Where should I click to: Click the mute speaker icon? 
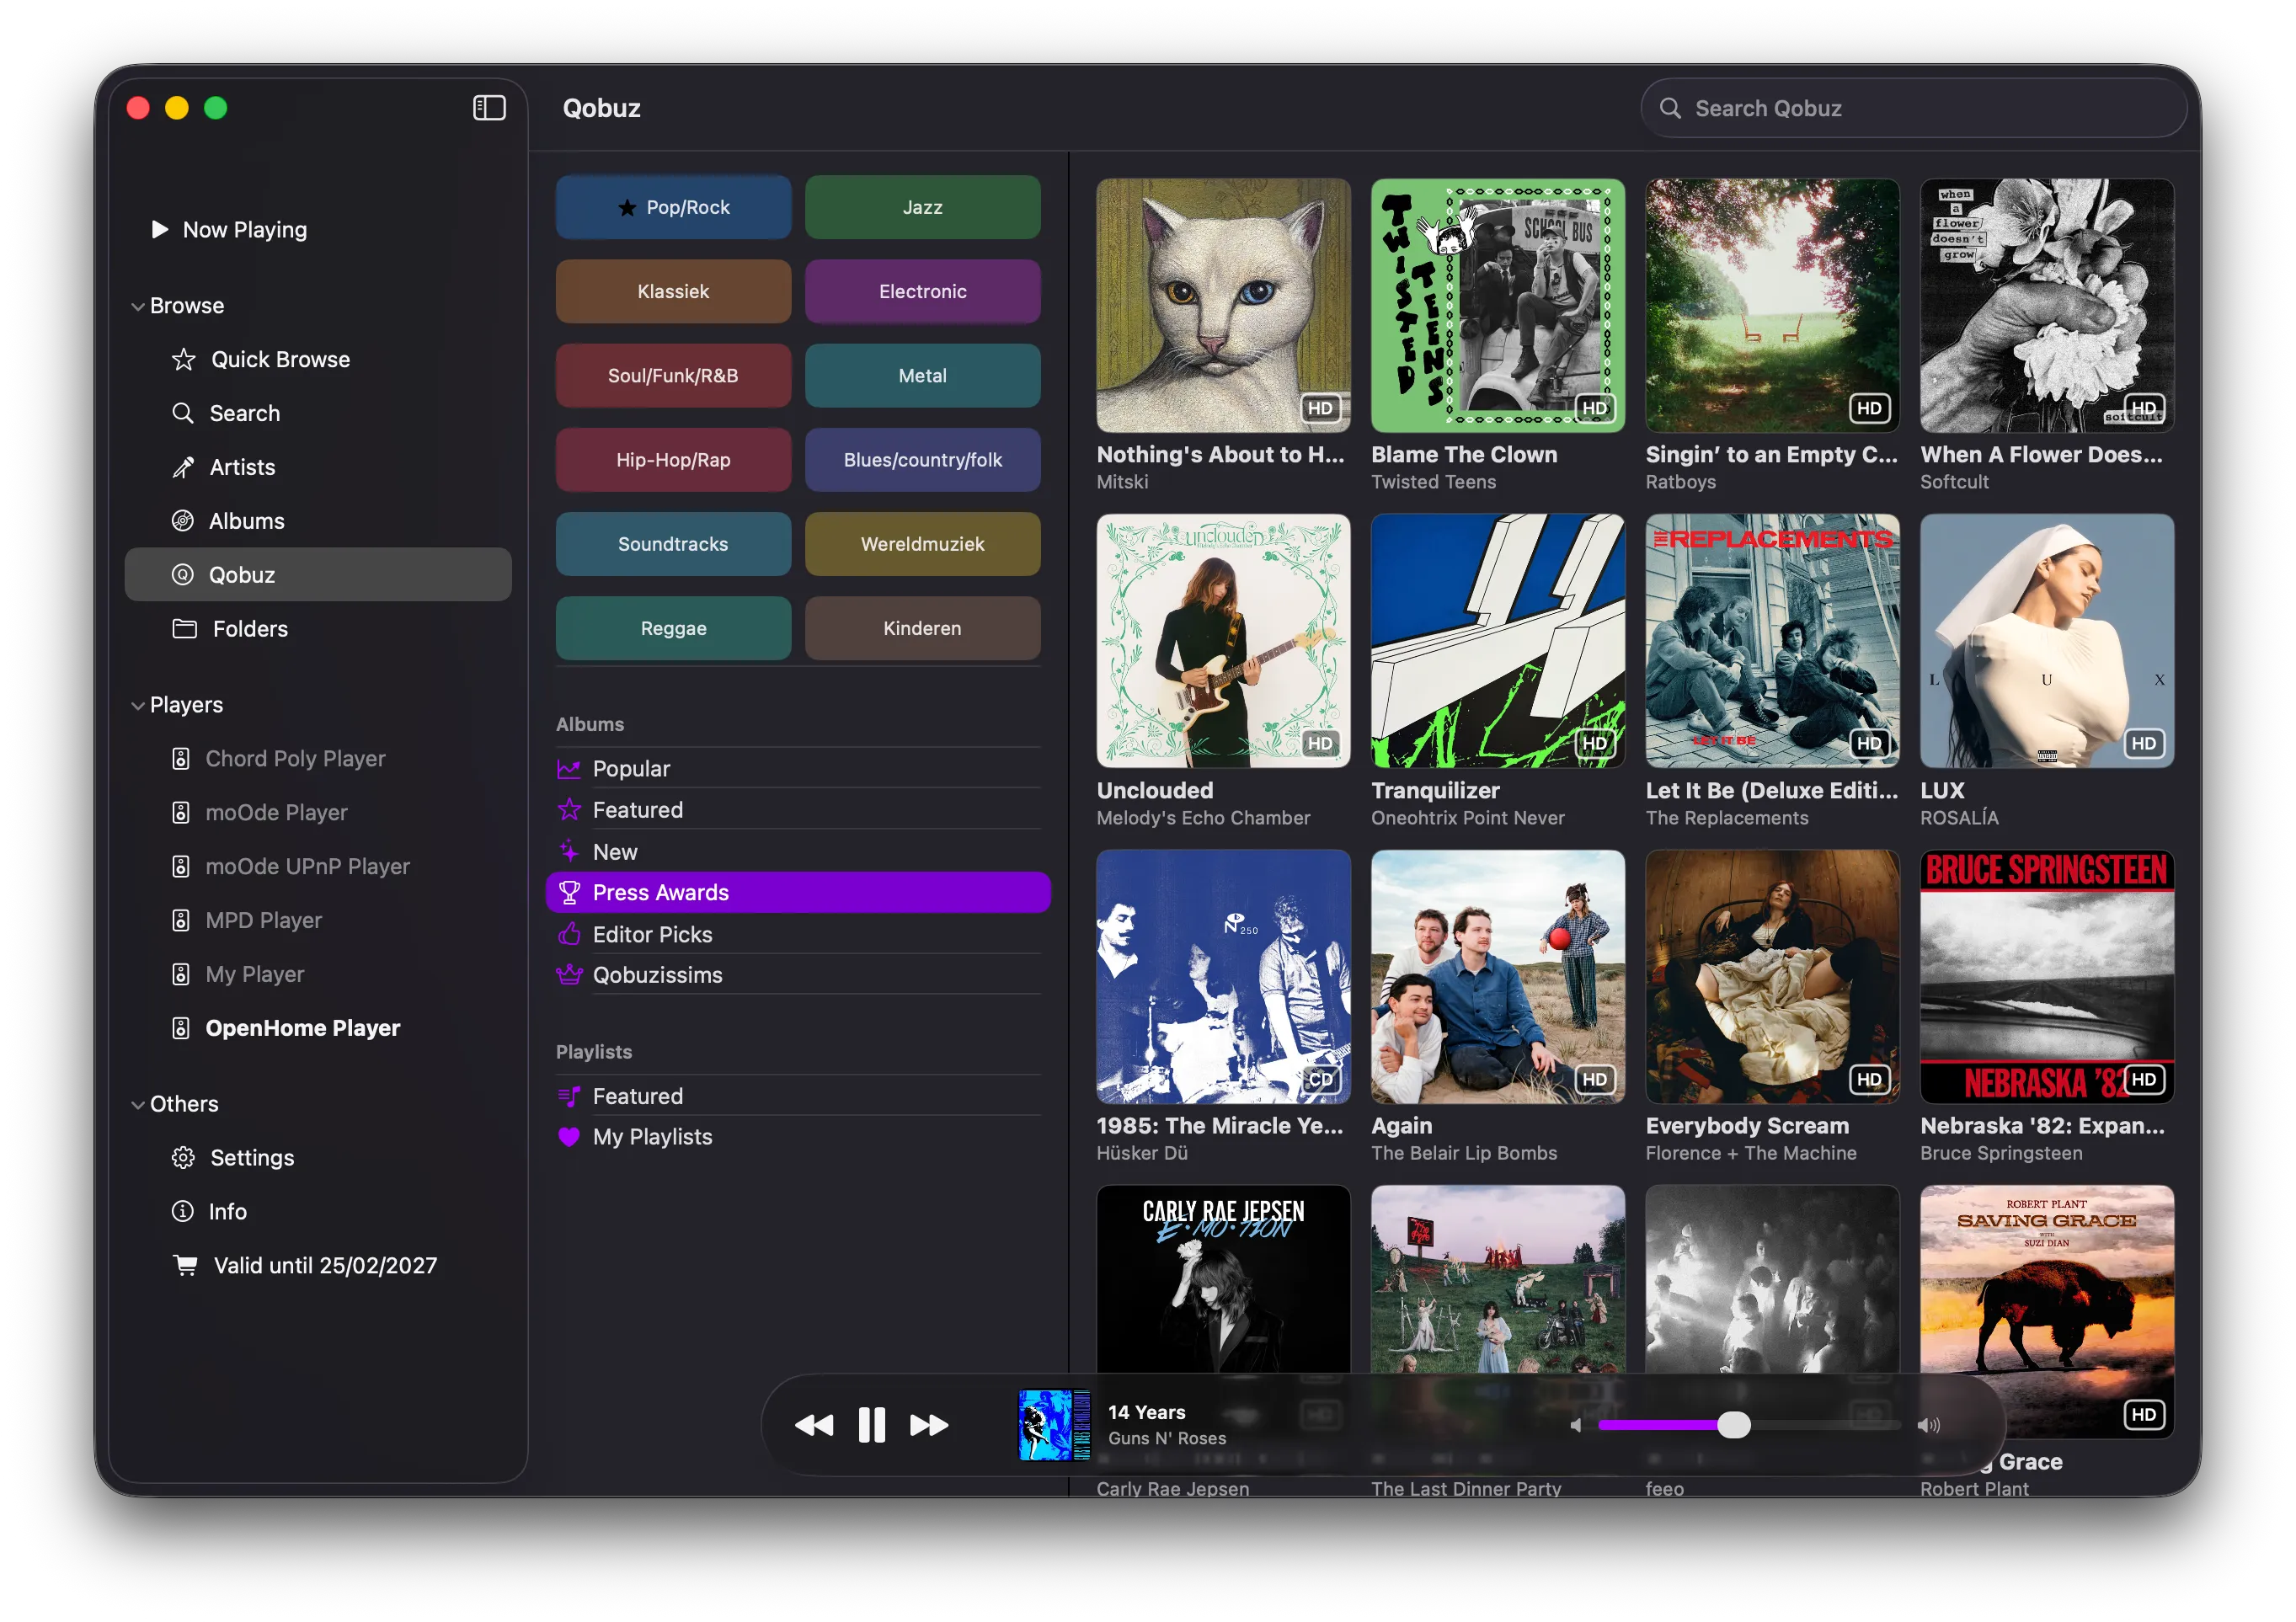point(1576,1425)
